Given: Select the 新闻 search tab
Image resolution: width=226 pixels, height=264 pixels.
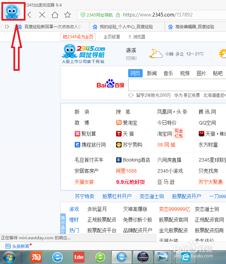Looking at the screenshot, I should click(152, 73).
